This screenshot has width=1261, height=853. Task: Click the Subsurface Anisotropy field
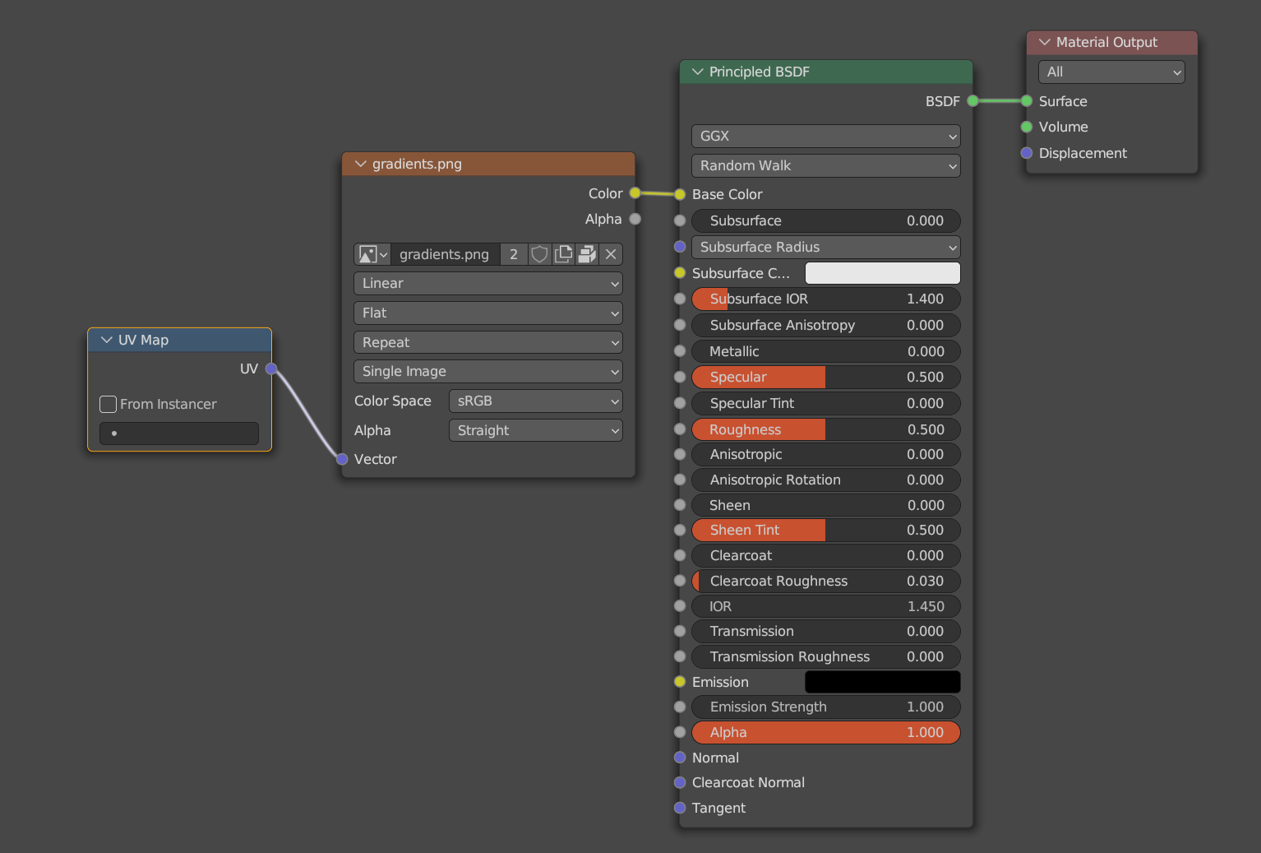[826, 325]
